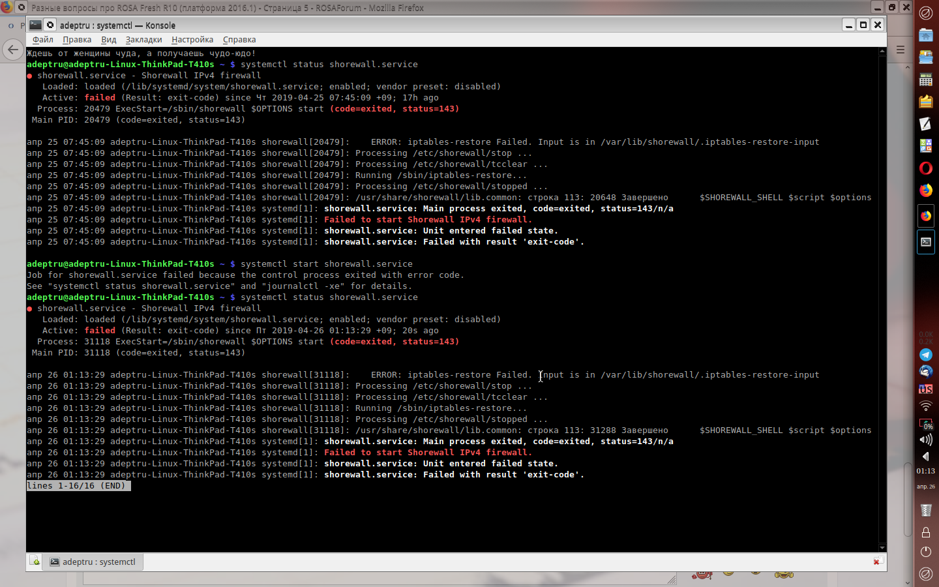Viewport: 939px width, 587px height.
Task: Switch to running Firefox window in panel
Action: (x=926, y=215)
